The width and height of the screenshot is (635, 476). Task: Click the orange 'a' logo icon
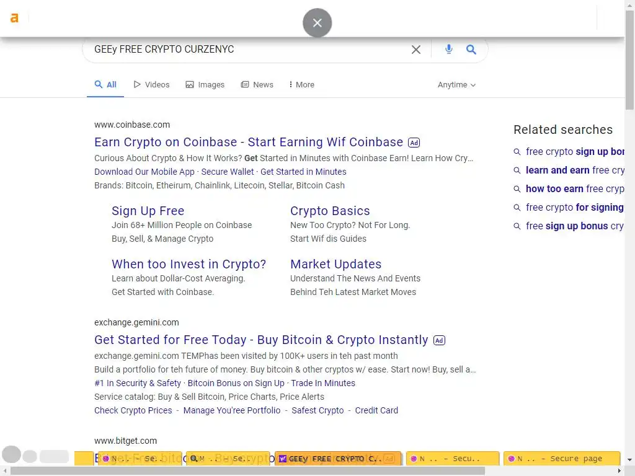click(14, 18)
